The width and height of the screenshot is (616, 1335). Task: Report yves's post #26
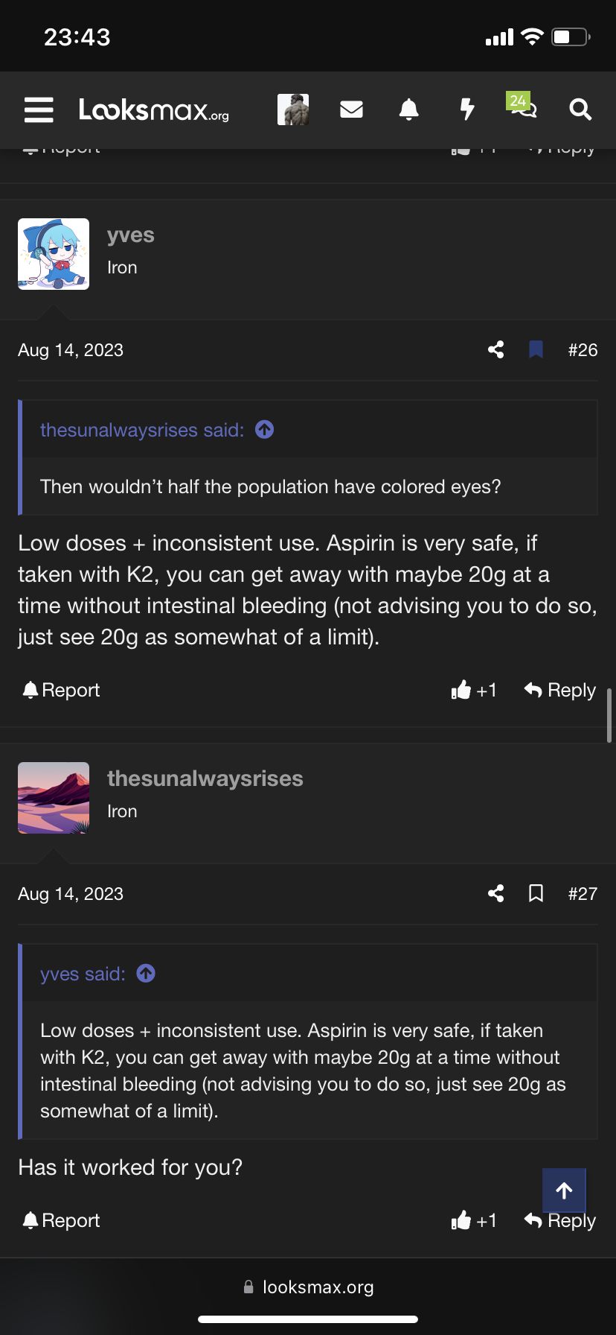61,691
